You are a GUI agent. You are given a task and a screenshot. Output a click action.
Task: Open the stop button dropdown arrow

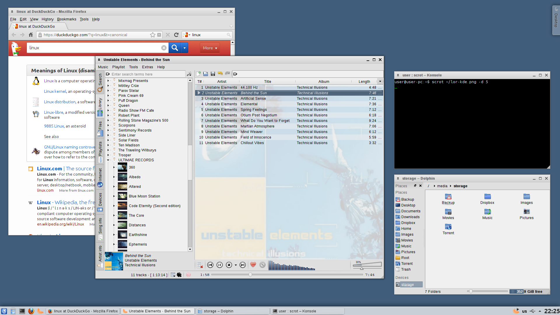coord(236,265)
